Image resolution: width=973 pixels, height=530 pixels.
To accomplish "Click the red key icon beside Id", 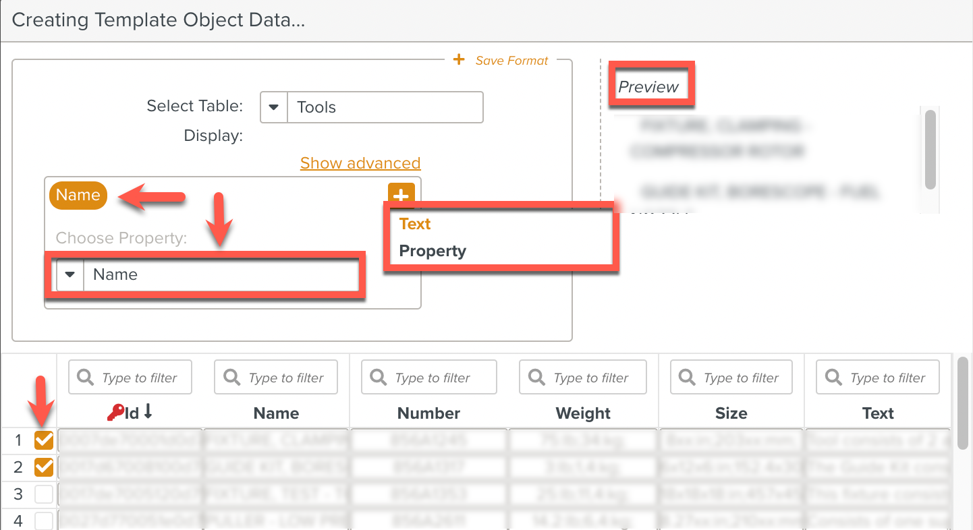I will coord(115,413).
